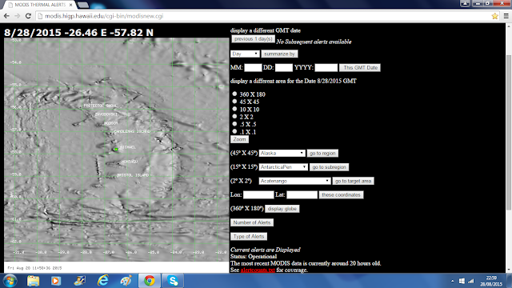Focus the YYYY year input field
The height and width of the screenshot is (288, 512).
(326, 67)
